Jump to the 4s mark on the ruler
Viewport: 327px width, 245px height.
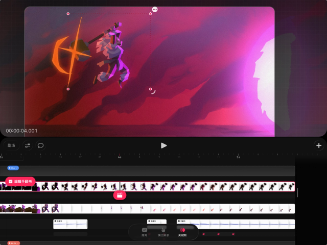(x=120, y=157)
